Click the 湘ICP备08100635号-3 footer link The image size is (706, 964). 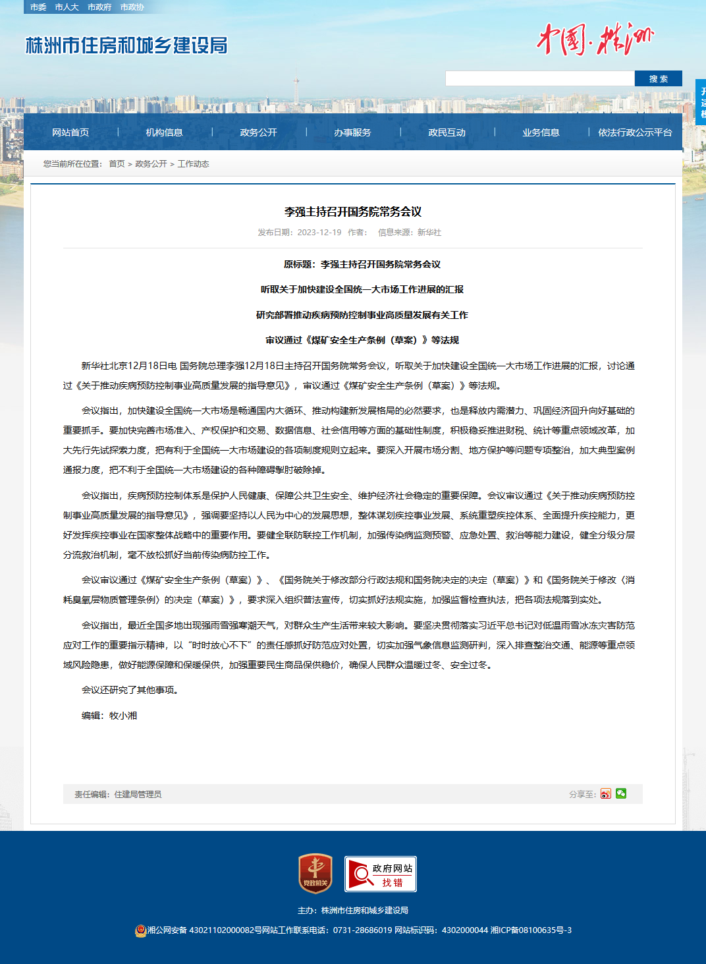(531, 930)
